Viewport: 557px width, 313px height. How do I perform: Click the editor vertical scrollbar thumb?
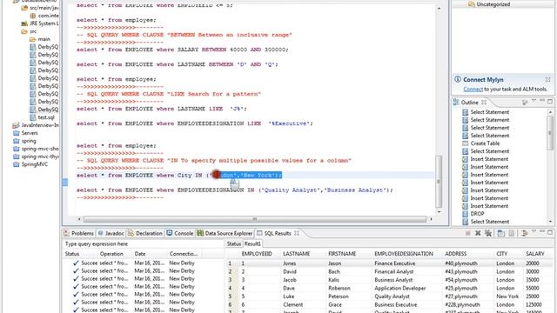(x=439, y=182)
